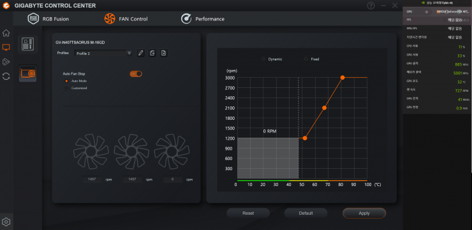The width and height of the screenshot is (472, 230).
Task: Edit profile name with pencil icon
Action: pos(140,54)
